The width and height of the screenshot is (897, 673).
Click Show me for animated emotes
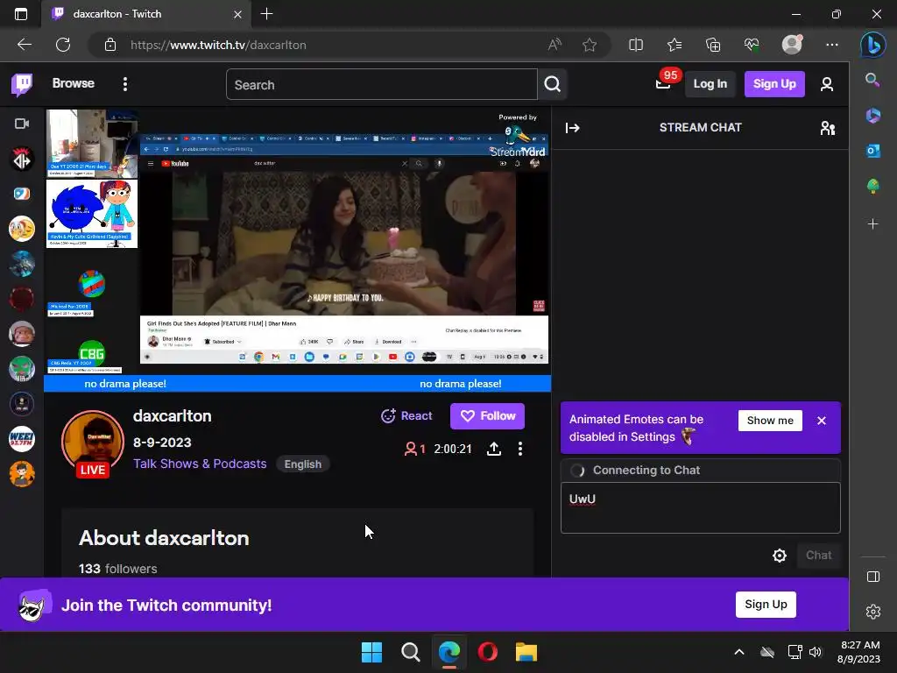(x=770, y=421)
